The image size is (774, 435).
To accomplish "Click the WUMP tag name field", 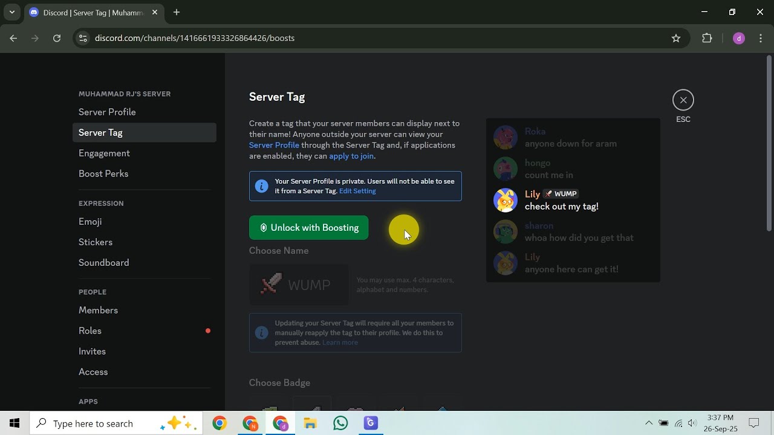I will (x=299, y=285).
